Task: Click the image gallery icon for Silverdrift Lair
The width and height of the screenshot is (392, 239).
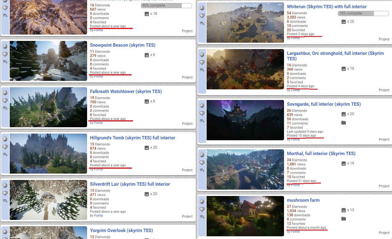Action: pos(147,194)
